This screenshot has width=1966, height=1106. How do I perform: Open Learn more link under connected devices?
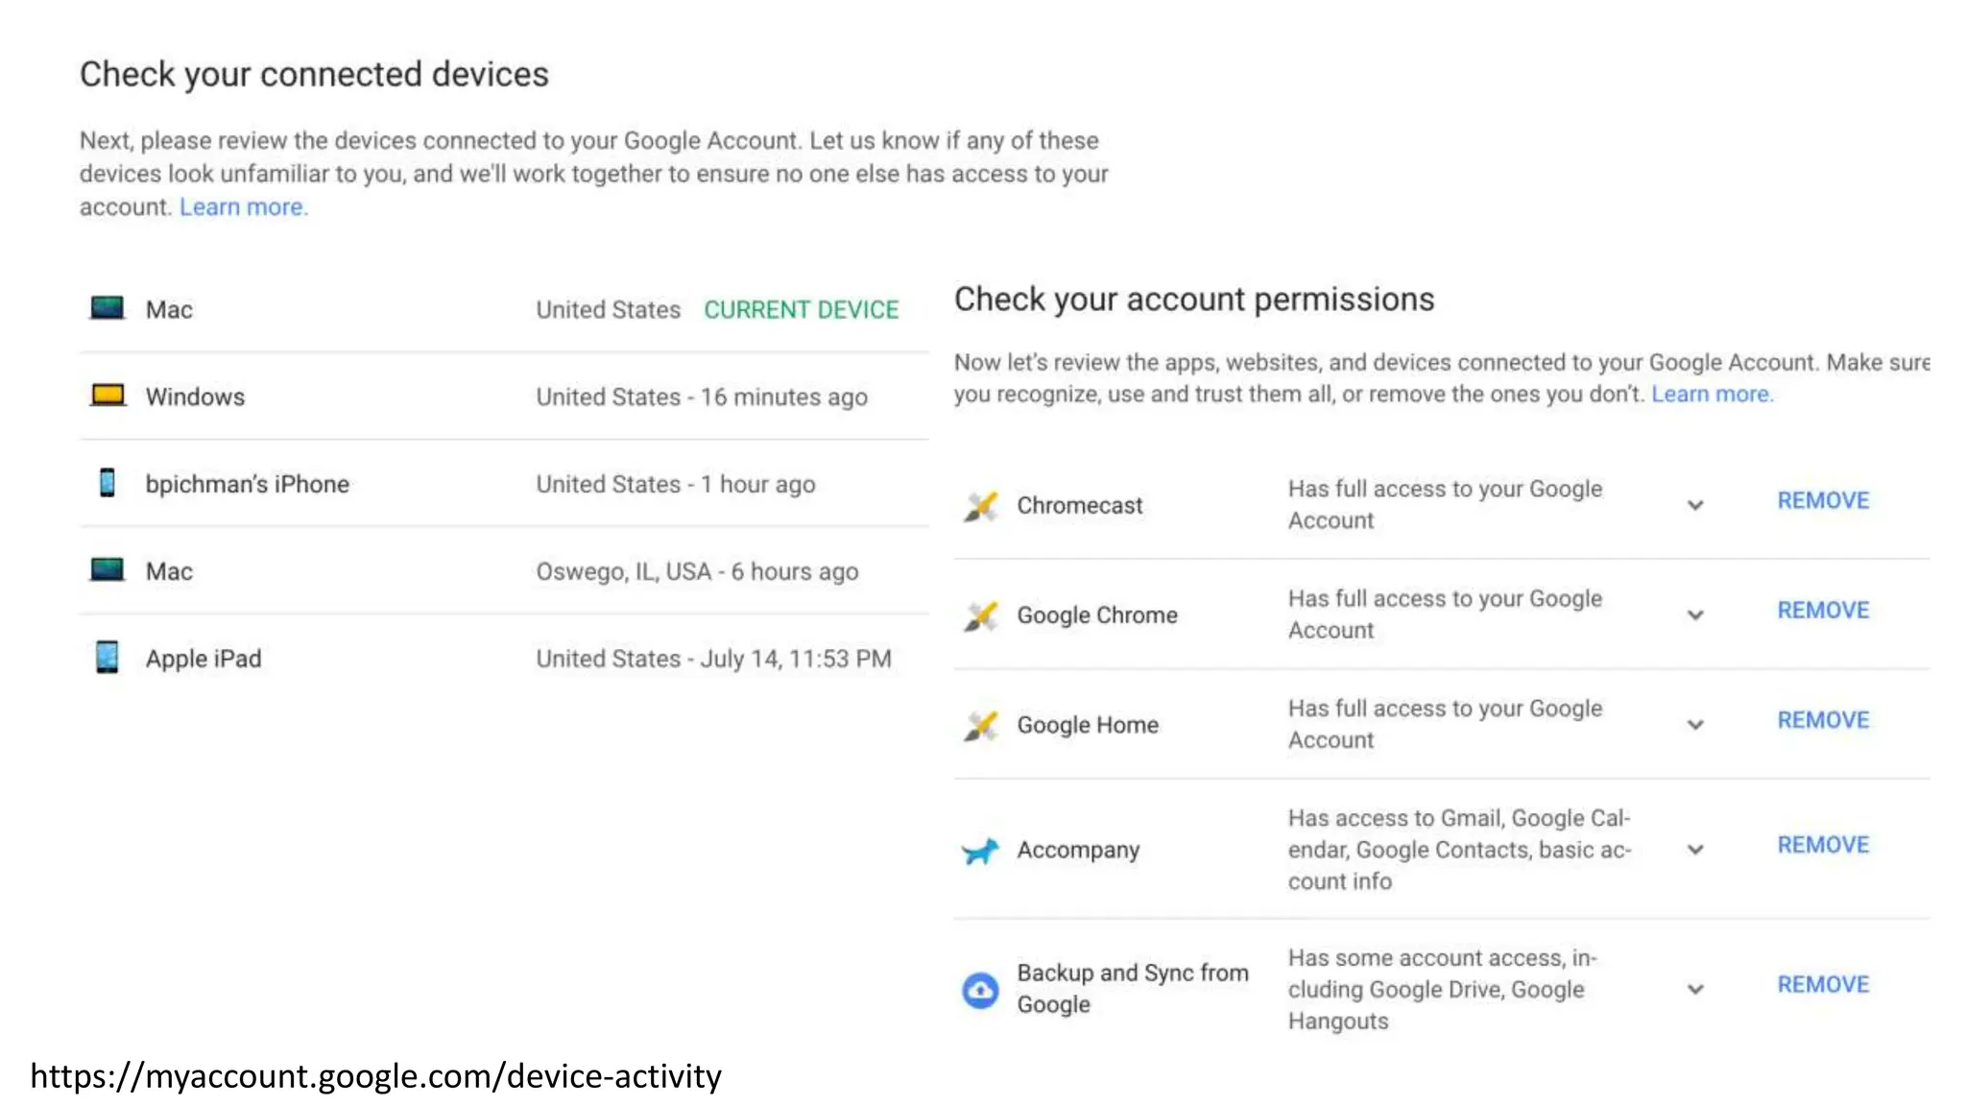[244, 207]
